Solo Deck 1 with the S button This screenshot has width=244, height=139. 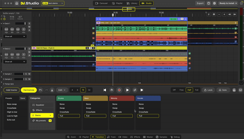(x=29, y=24)
